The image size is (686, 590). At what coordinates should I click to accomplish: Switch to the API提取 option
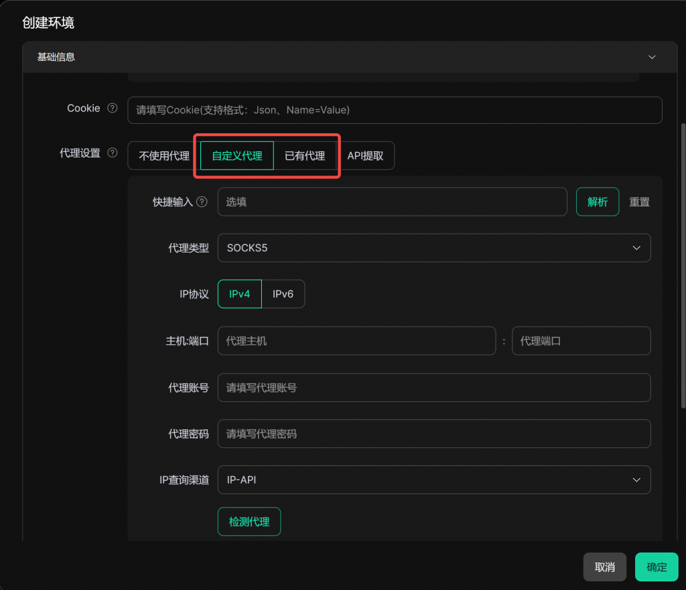(365, 156)
